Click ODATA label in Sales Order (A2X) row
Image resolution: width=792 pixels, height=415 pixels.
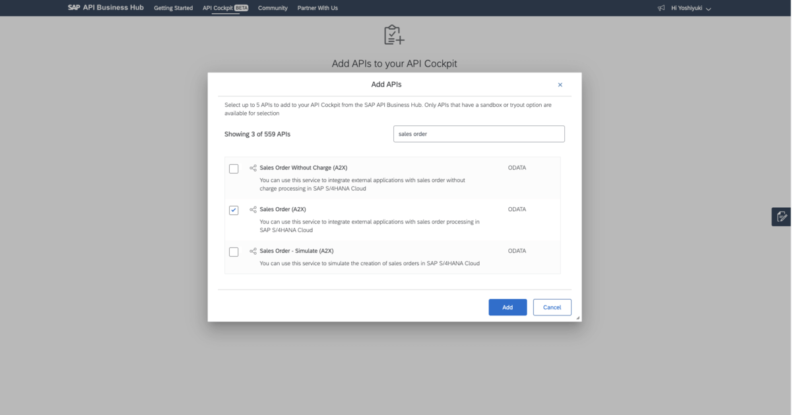pyautogui.click(x=517, y=210)
